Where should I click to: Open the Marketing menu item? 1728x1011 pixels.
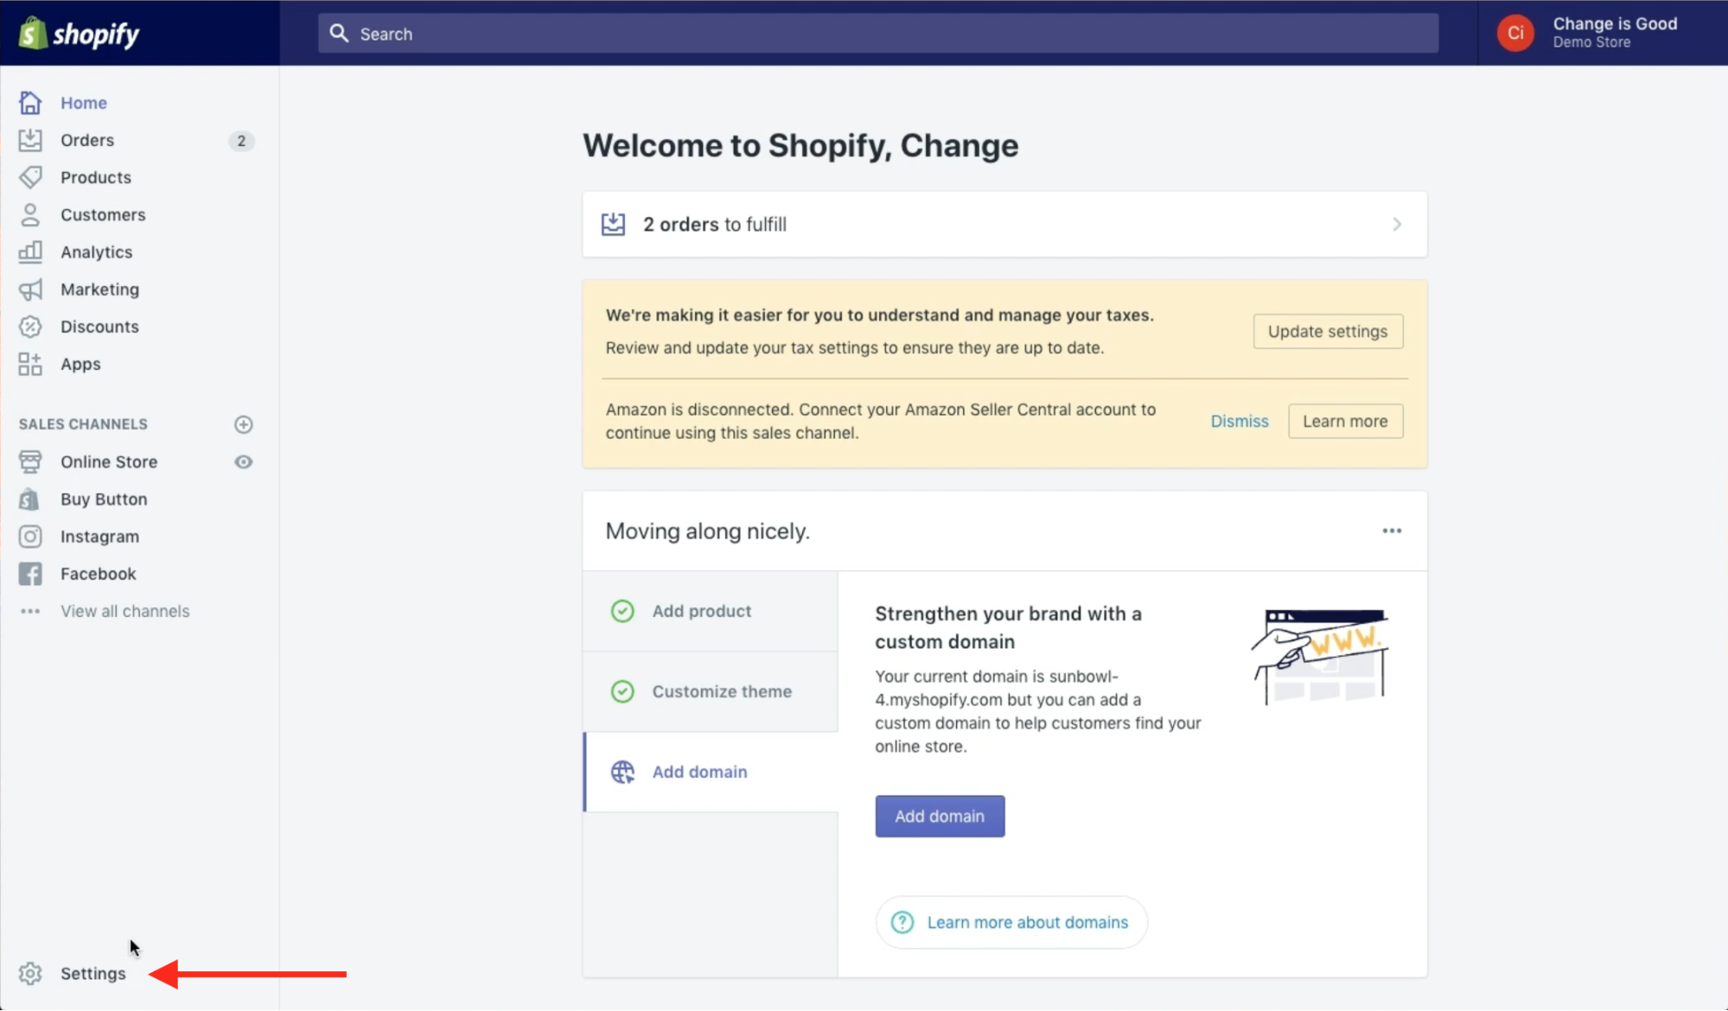[x=99, y=289]
